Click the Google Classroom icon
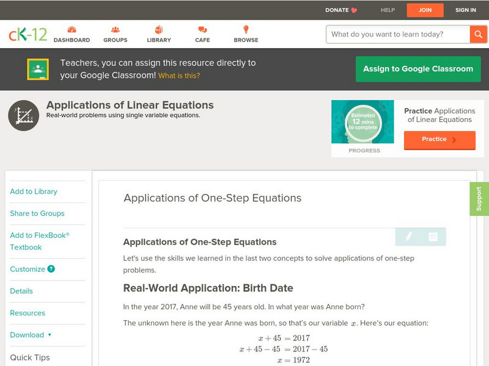This screenshot has height=366, width=489. pos(38,70)
